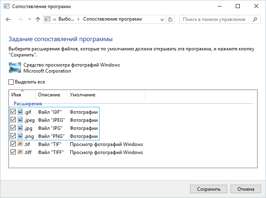
Task: Click the "Отмена" button
Action: pos(246,189)
